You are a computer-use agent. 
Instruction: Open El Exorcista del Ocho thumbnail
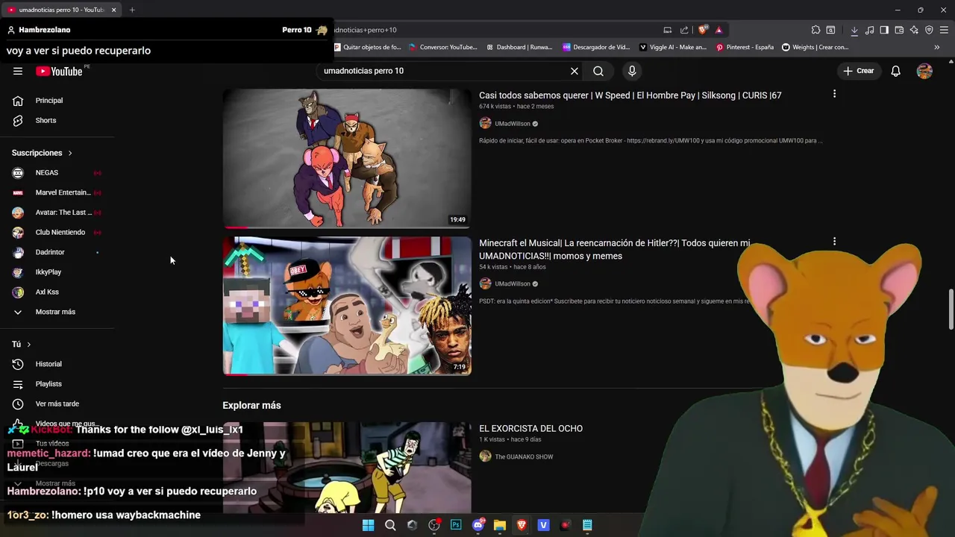[x=347, y=468]
